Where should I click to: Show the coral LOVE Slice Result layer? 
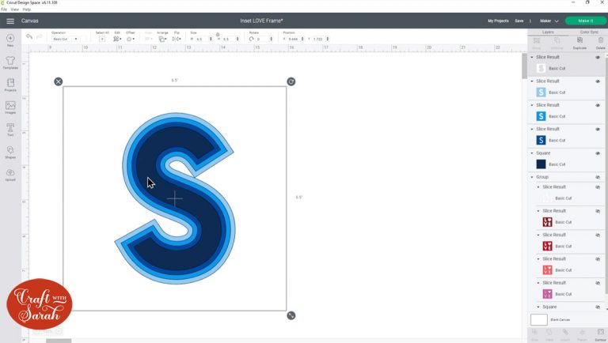598,259
